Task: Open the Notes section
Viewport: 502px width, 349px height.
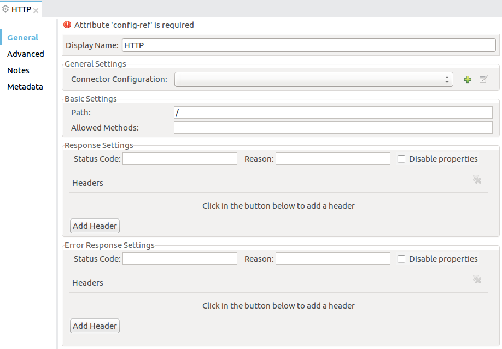Action: pos(18,70)
